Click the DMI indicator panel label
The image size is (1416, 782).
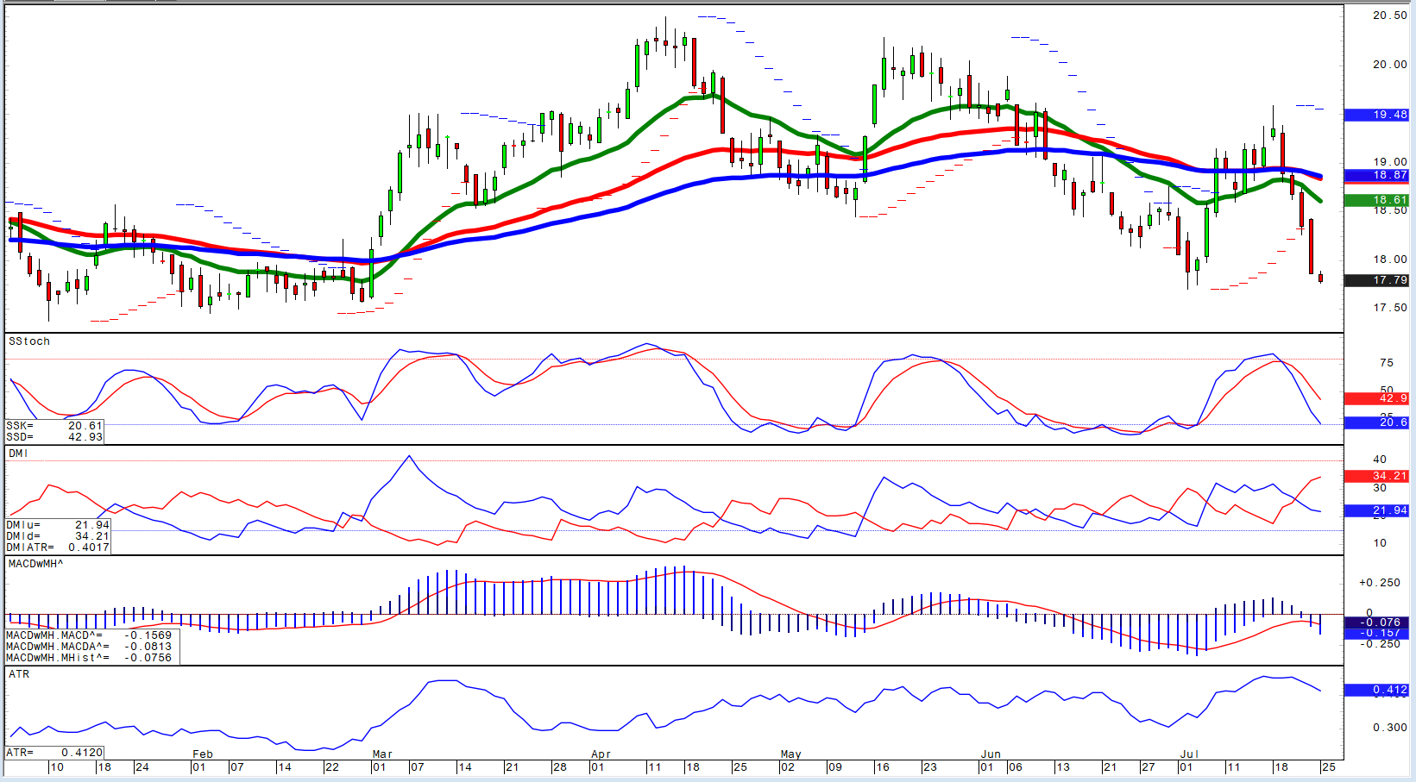(18, 454)
